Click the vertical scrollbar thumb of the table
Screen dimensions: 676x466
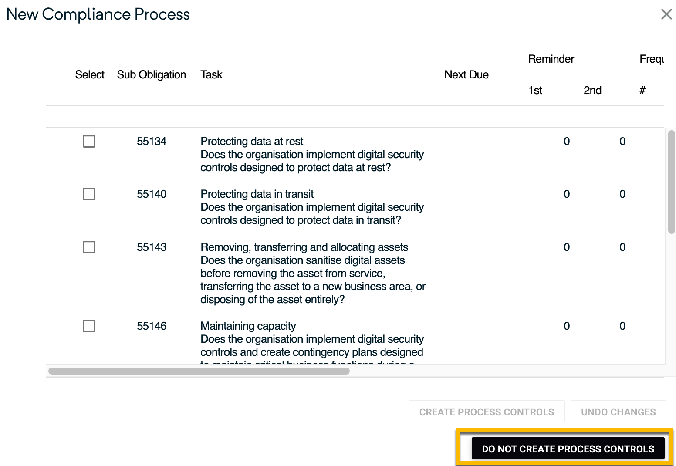click(671, 182)
